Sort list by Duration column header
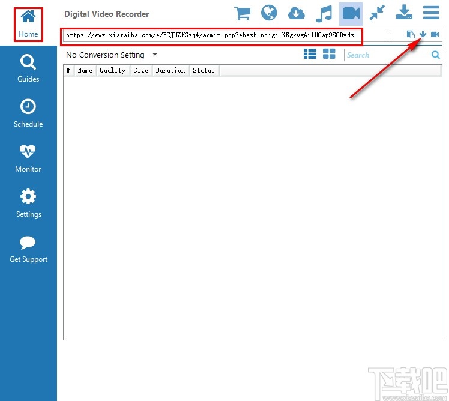 [170, 71]
